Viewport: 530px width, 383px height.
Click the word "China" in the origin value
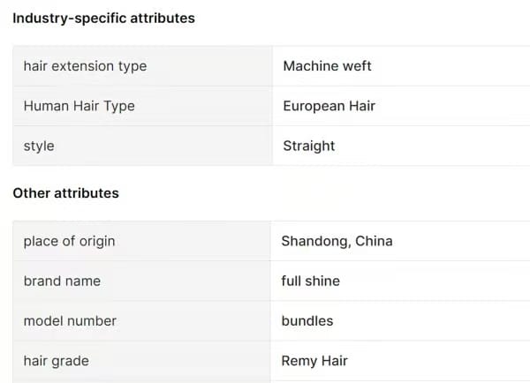(x=374, y=241)
